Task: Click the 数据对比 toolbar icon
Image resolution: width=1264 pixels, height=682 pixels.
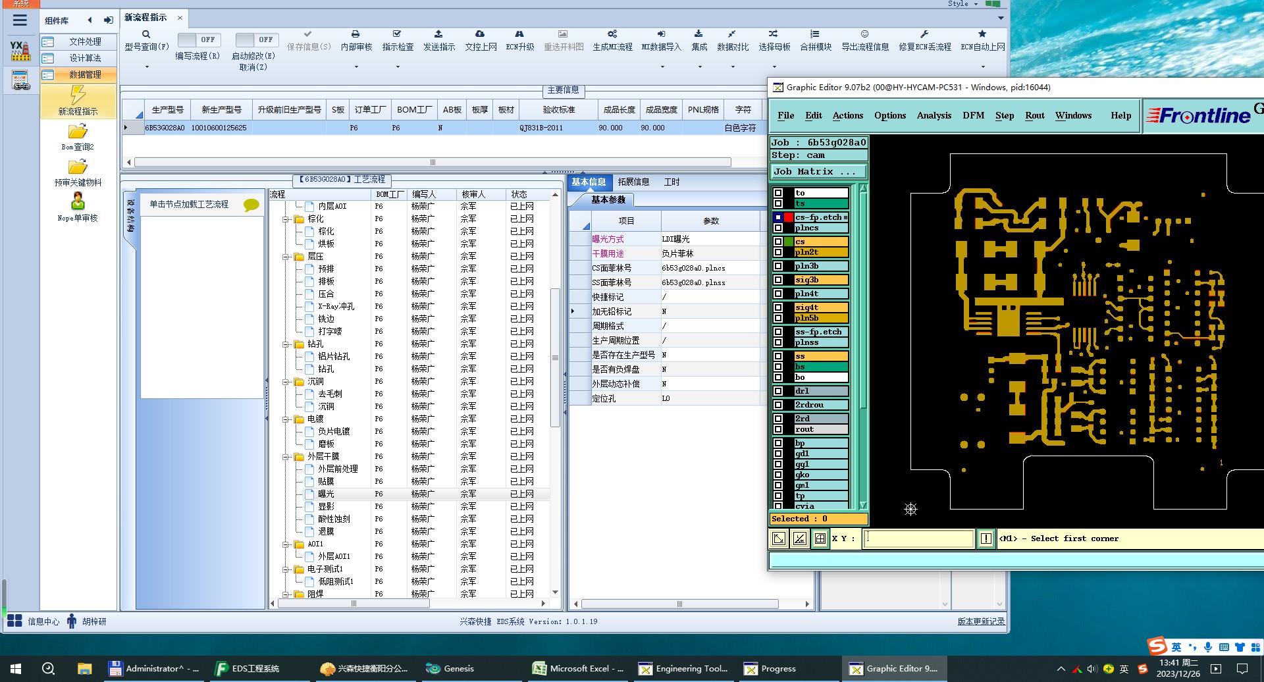Action: (x=732, y=34)
